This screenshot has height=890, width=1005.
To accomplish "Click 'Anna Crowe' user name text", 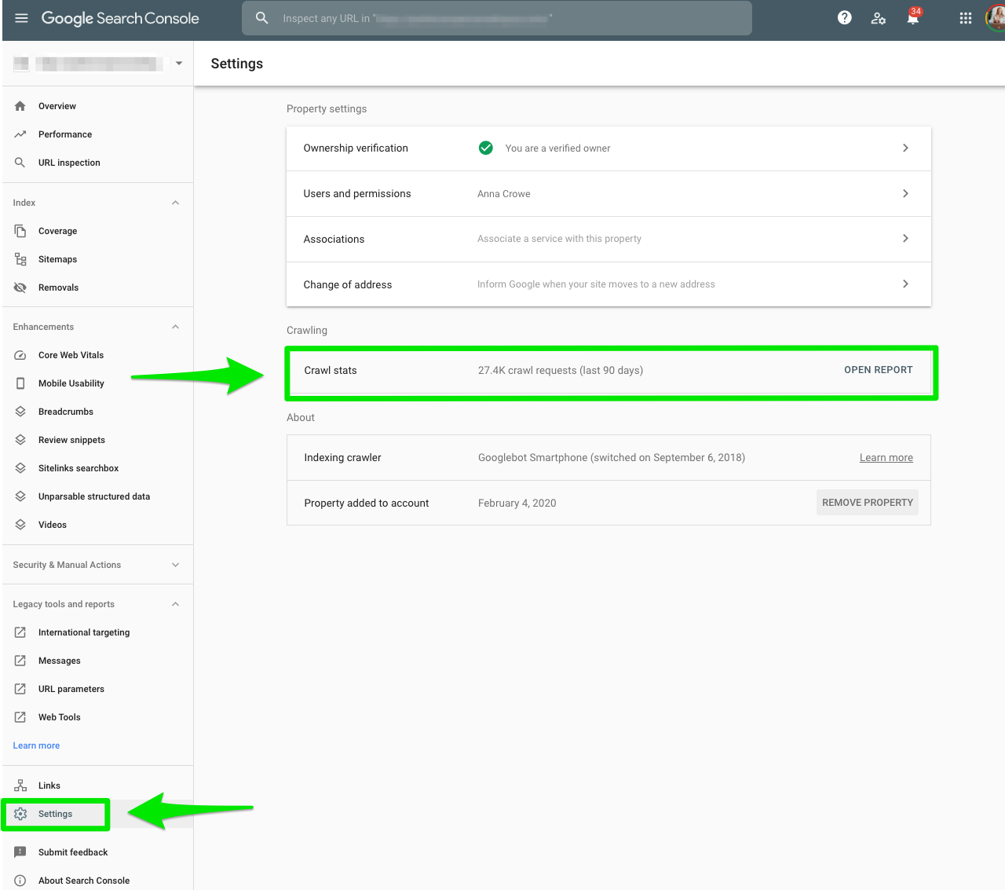I will [x=504, y=194].
